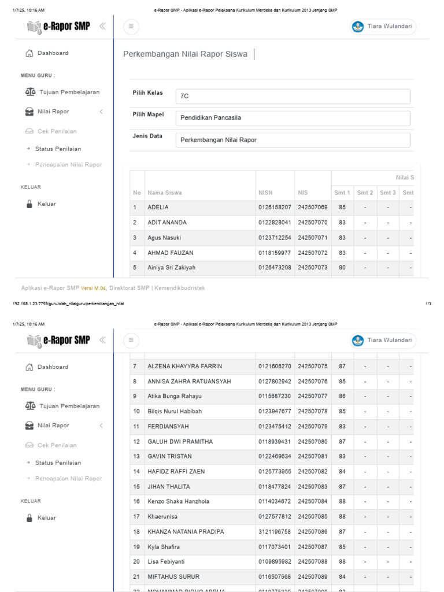Click the printed URL 192.168.1.23:7759 path text

pos(68,304)
